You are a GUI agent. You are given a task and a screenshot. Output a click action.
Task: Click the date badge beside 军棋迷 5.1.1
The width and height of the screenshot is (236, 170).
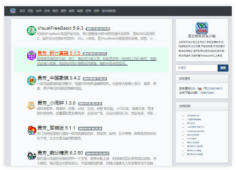pos(90,129)
